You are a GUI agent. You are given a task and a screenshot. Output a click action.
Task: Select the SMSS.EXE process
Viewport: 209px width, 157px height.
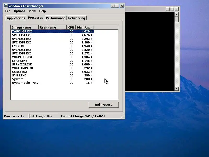pos(53,75)
